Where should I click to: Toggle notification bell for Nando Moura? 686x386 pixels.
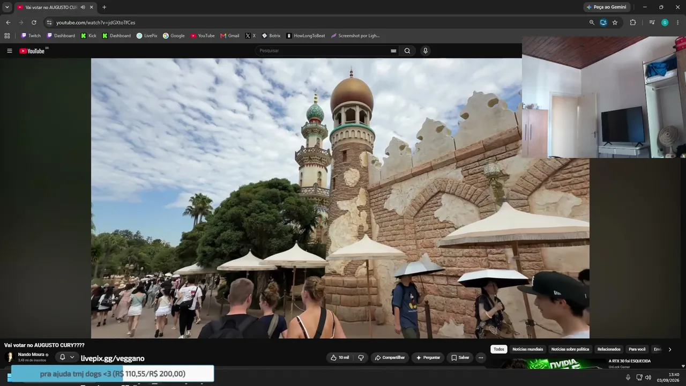point(62,357)
